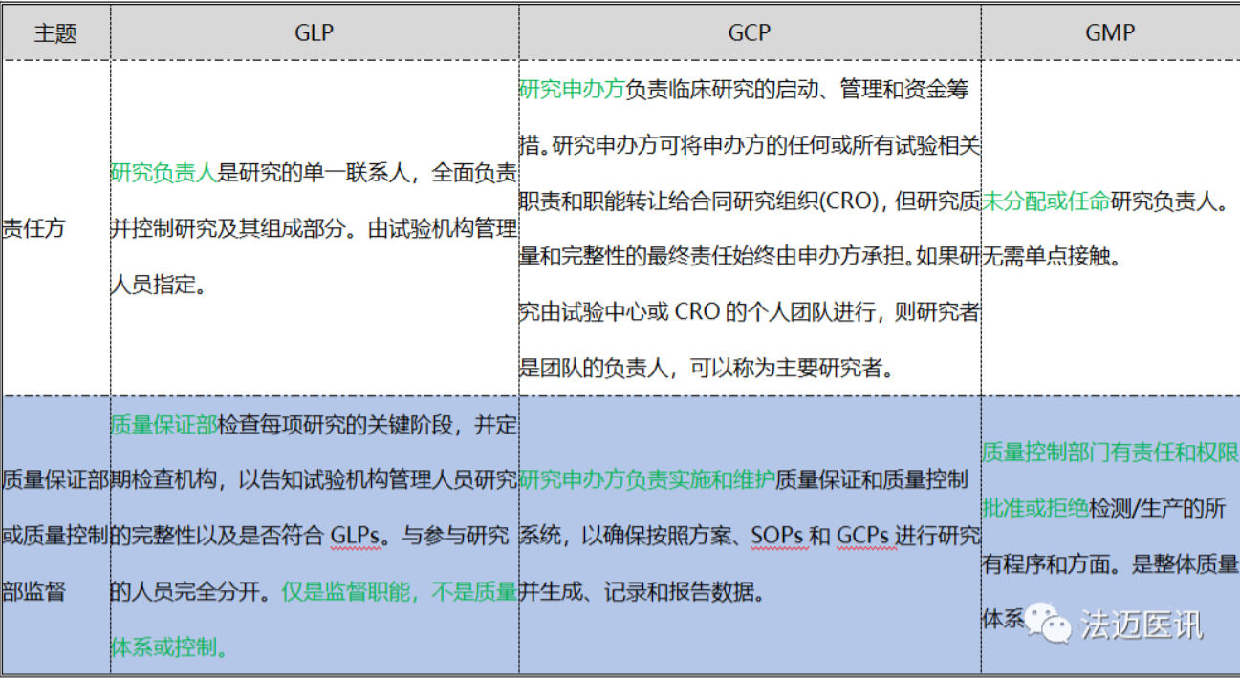Click green text 未分配或任命 in GMP cell

[1046, 201]
